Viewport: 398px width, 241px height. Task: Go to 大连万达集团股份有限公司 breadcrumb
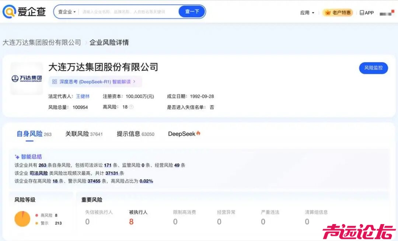click(42, 42)
